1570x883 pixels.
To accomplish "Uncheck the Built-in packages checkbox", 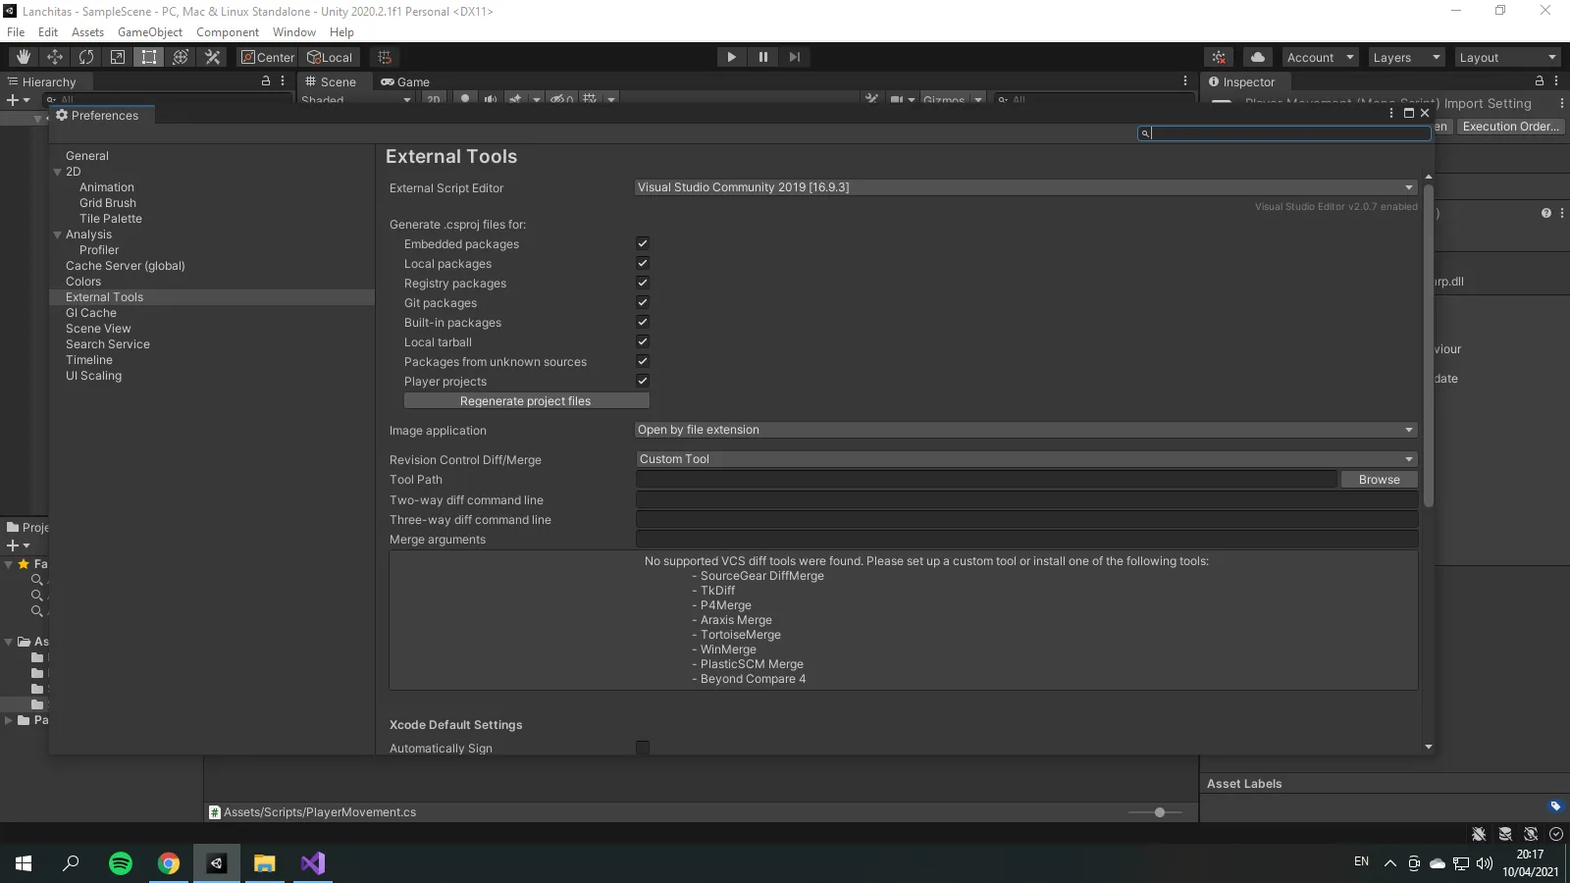I will [643, 322].
